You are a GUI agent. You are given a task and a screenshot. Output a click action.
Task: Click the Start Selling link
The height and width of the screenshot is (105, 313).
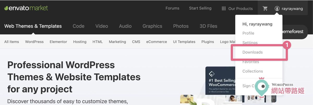click(x=200, y=8)
